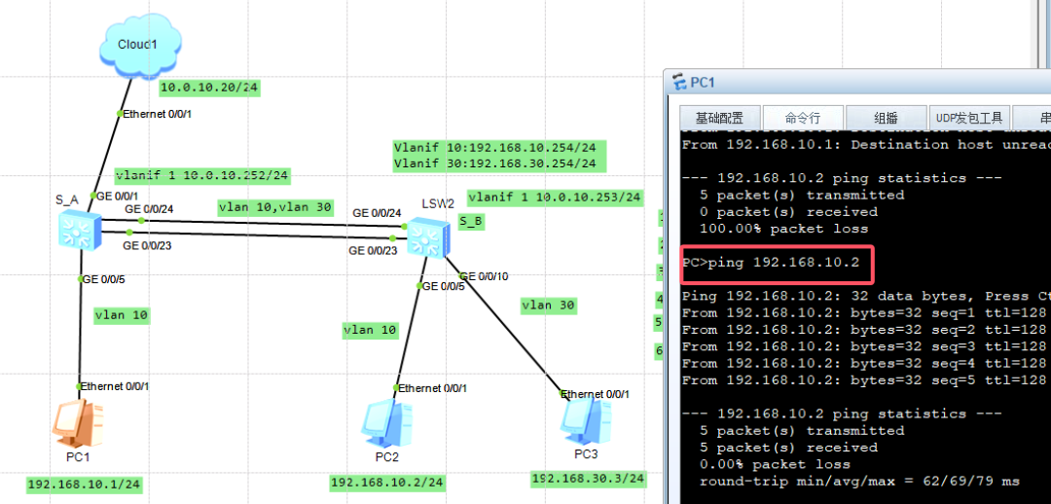The image size is (1051, 504).
Task: Select the PC3 computer icon
Action: 586,423
